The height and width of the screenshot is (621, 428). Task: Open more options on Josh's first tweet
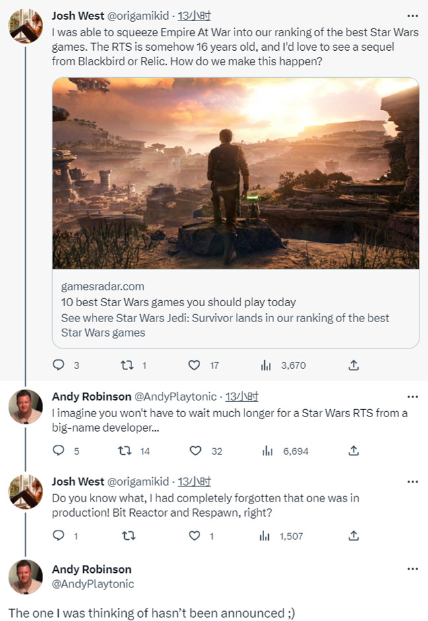413,15
